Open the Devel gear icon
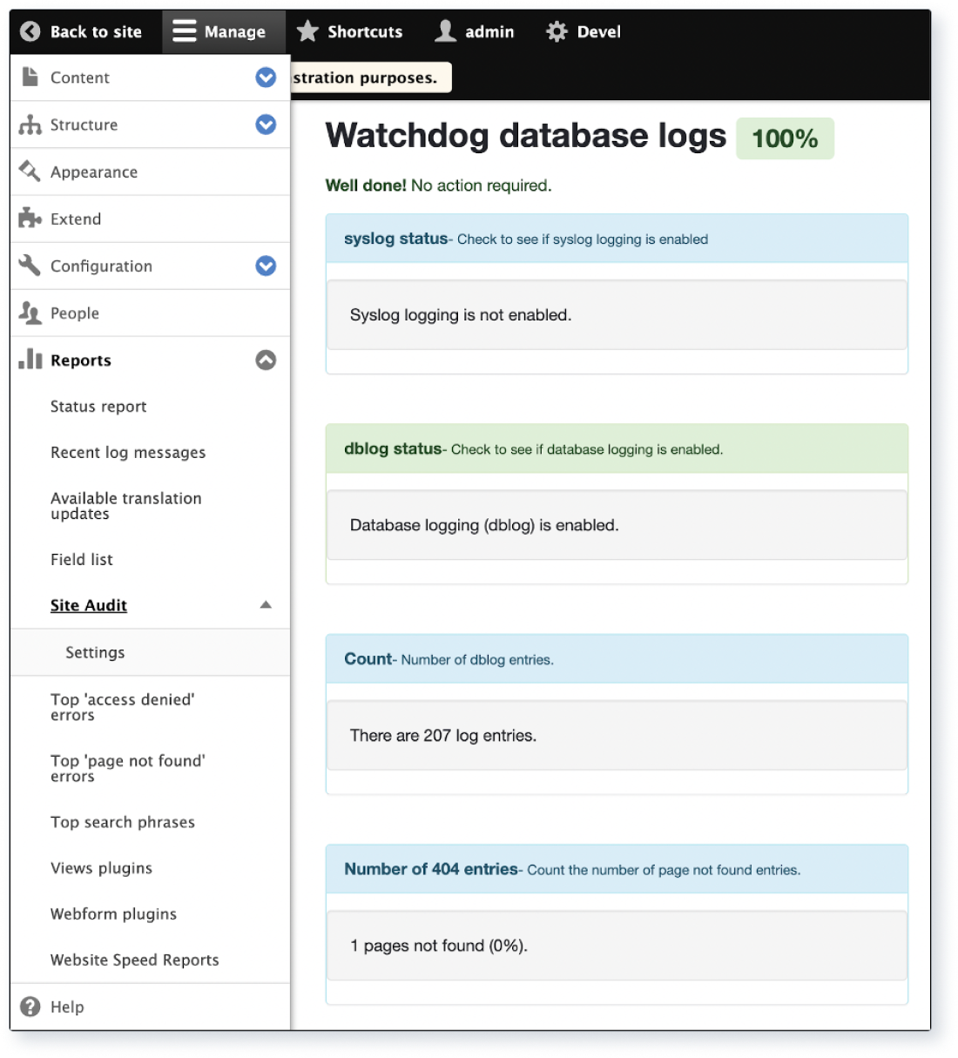This screenshot has height=1058, width=958. 557,31
